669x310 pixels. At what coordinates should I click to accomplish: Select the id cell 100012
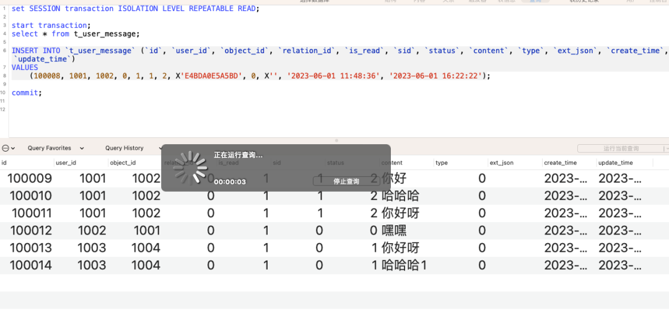(x=31, y=230)
